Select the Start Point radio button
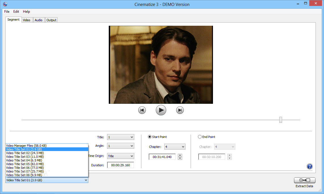Viewport: 324px width, 194px height. point(150,137)
